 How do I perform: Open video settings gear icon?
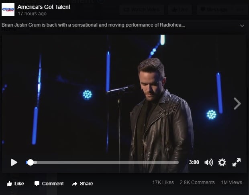222,162
